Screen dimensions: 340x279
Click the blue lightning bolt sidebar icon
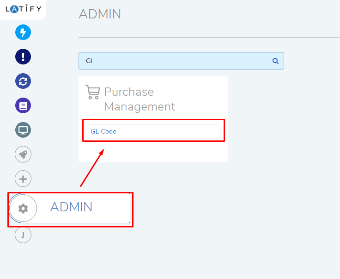tap(23, 32)
